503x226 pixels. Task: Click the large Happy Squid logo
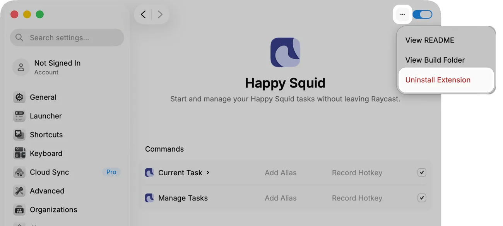285,52
